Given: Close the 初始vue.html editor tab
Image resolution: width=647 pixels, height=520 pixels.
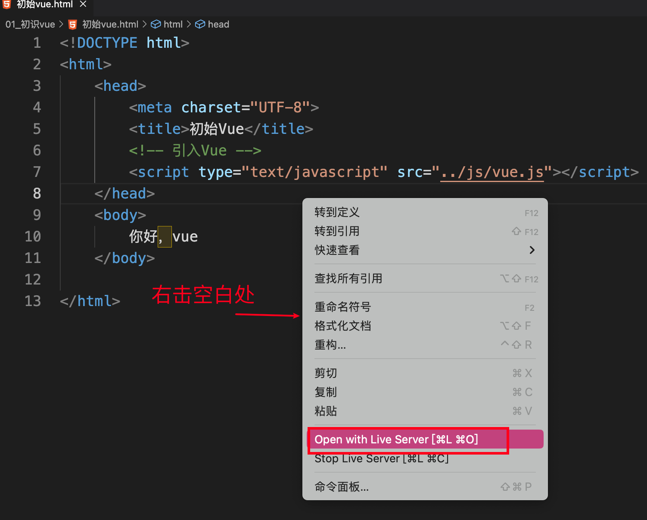Looking at the screenshot, I should (83, 4).
